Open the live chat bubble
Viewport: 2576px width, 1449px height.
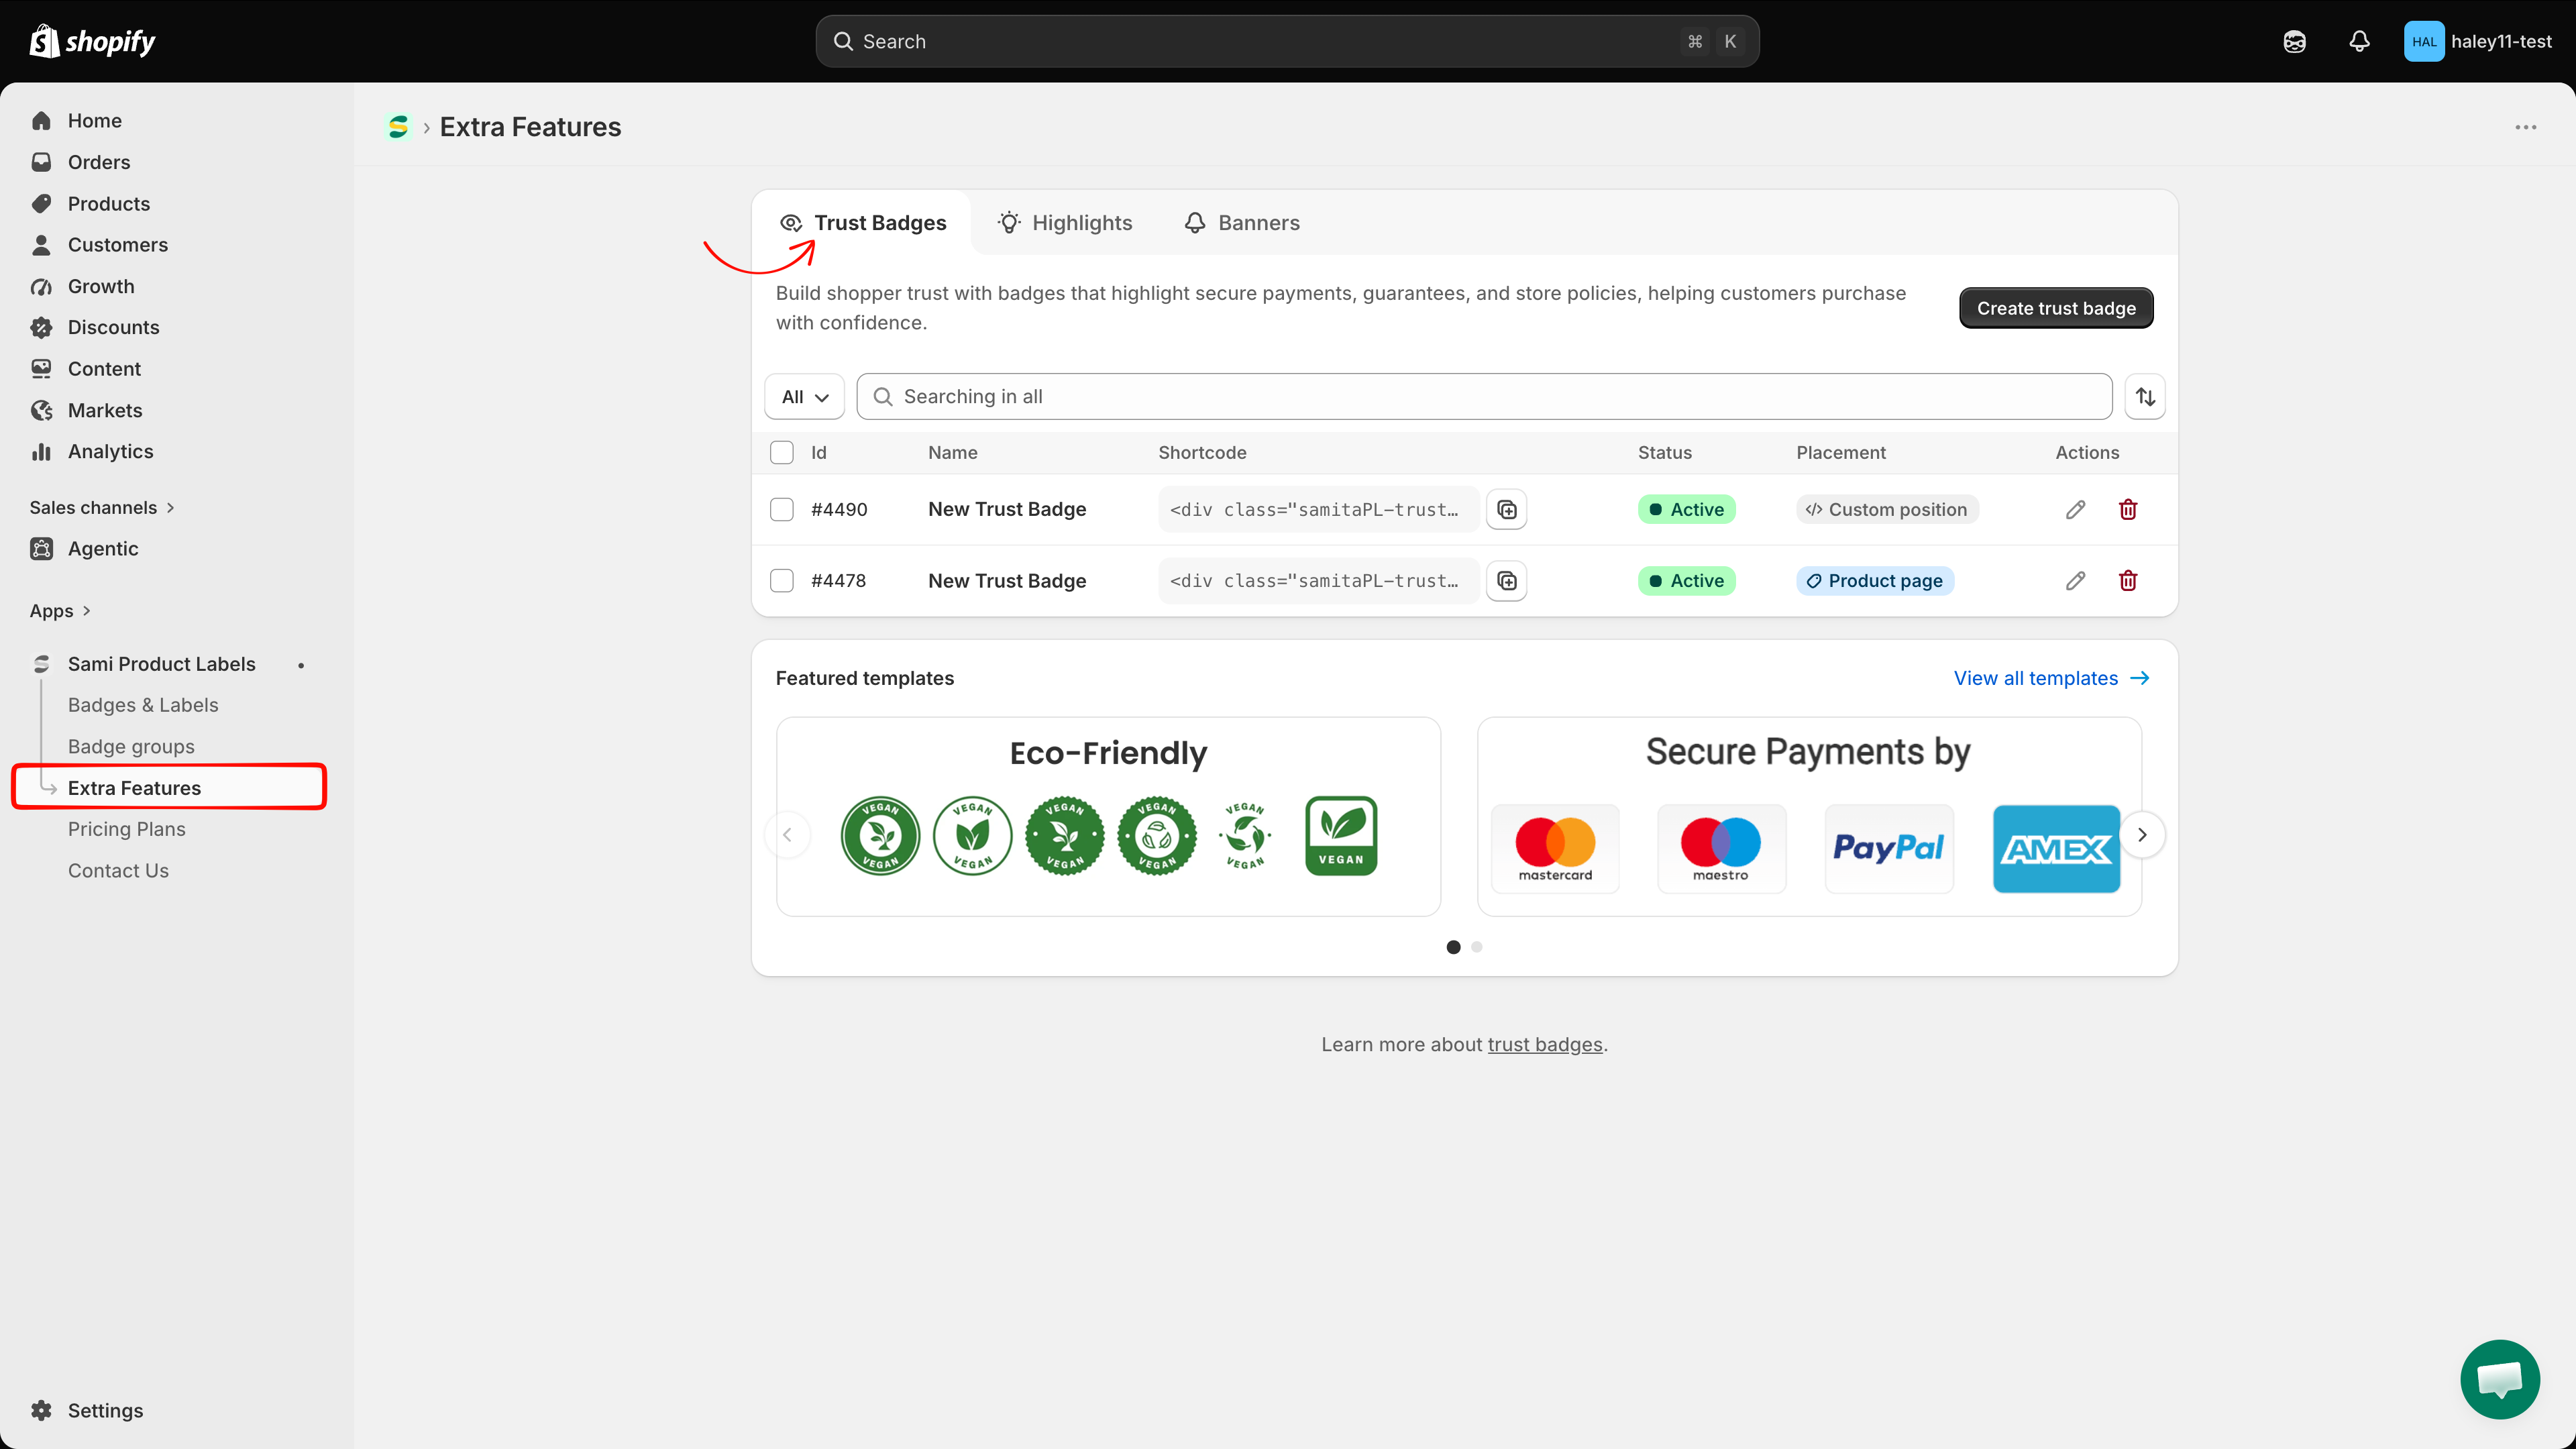[2499, 1379]
